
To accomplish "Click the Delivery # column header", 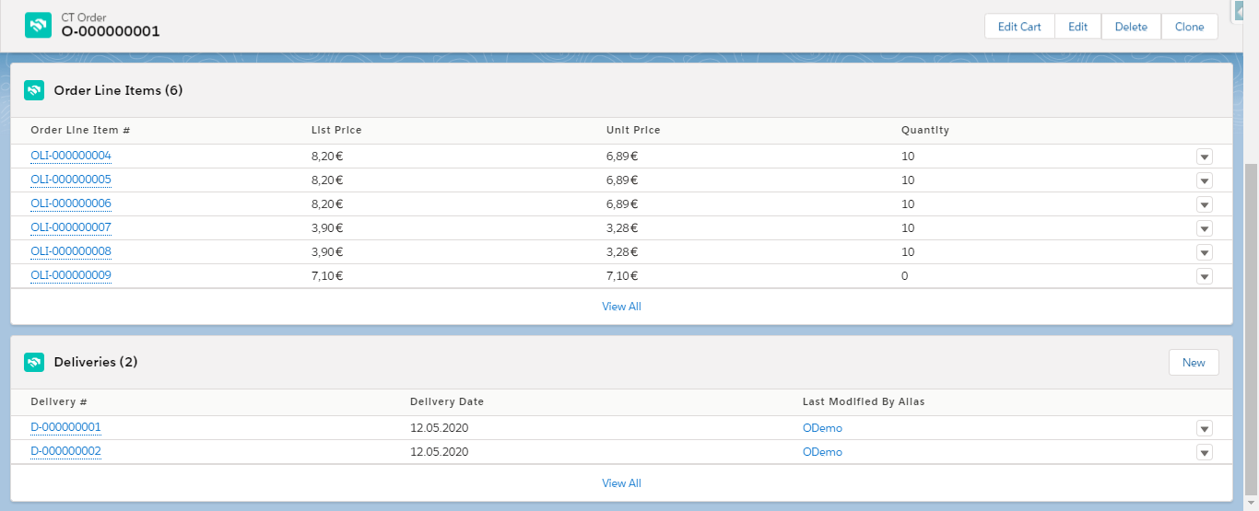I will coord(59,401).
